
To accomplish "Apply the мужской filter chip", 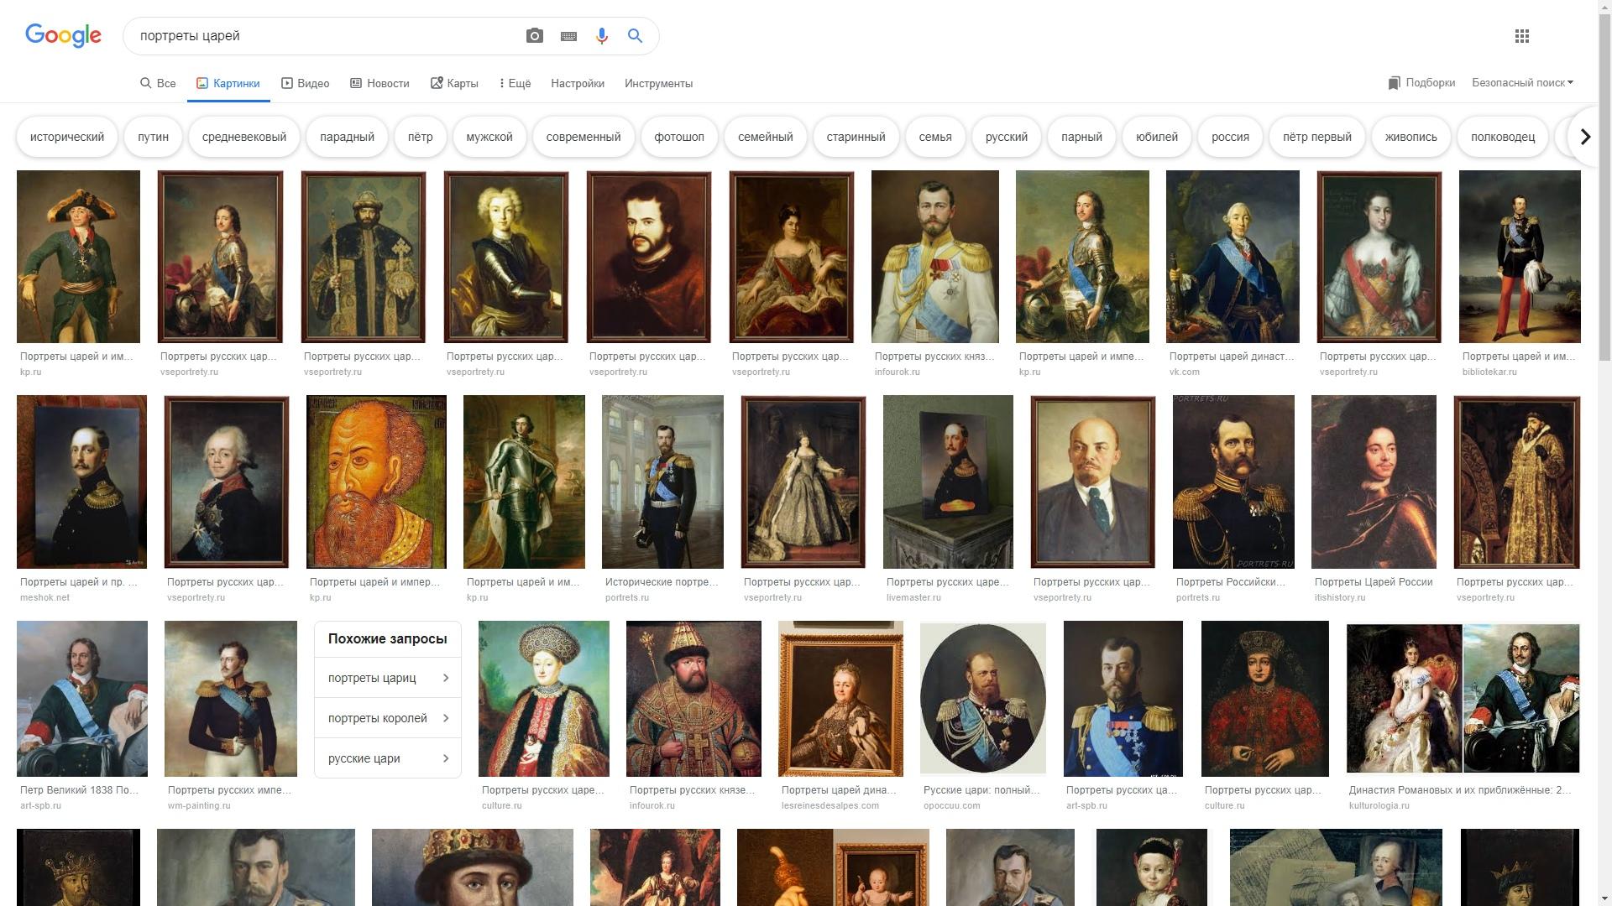I will tap(489, 137).
